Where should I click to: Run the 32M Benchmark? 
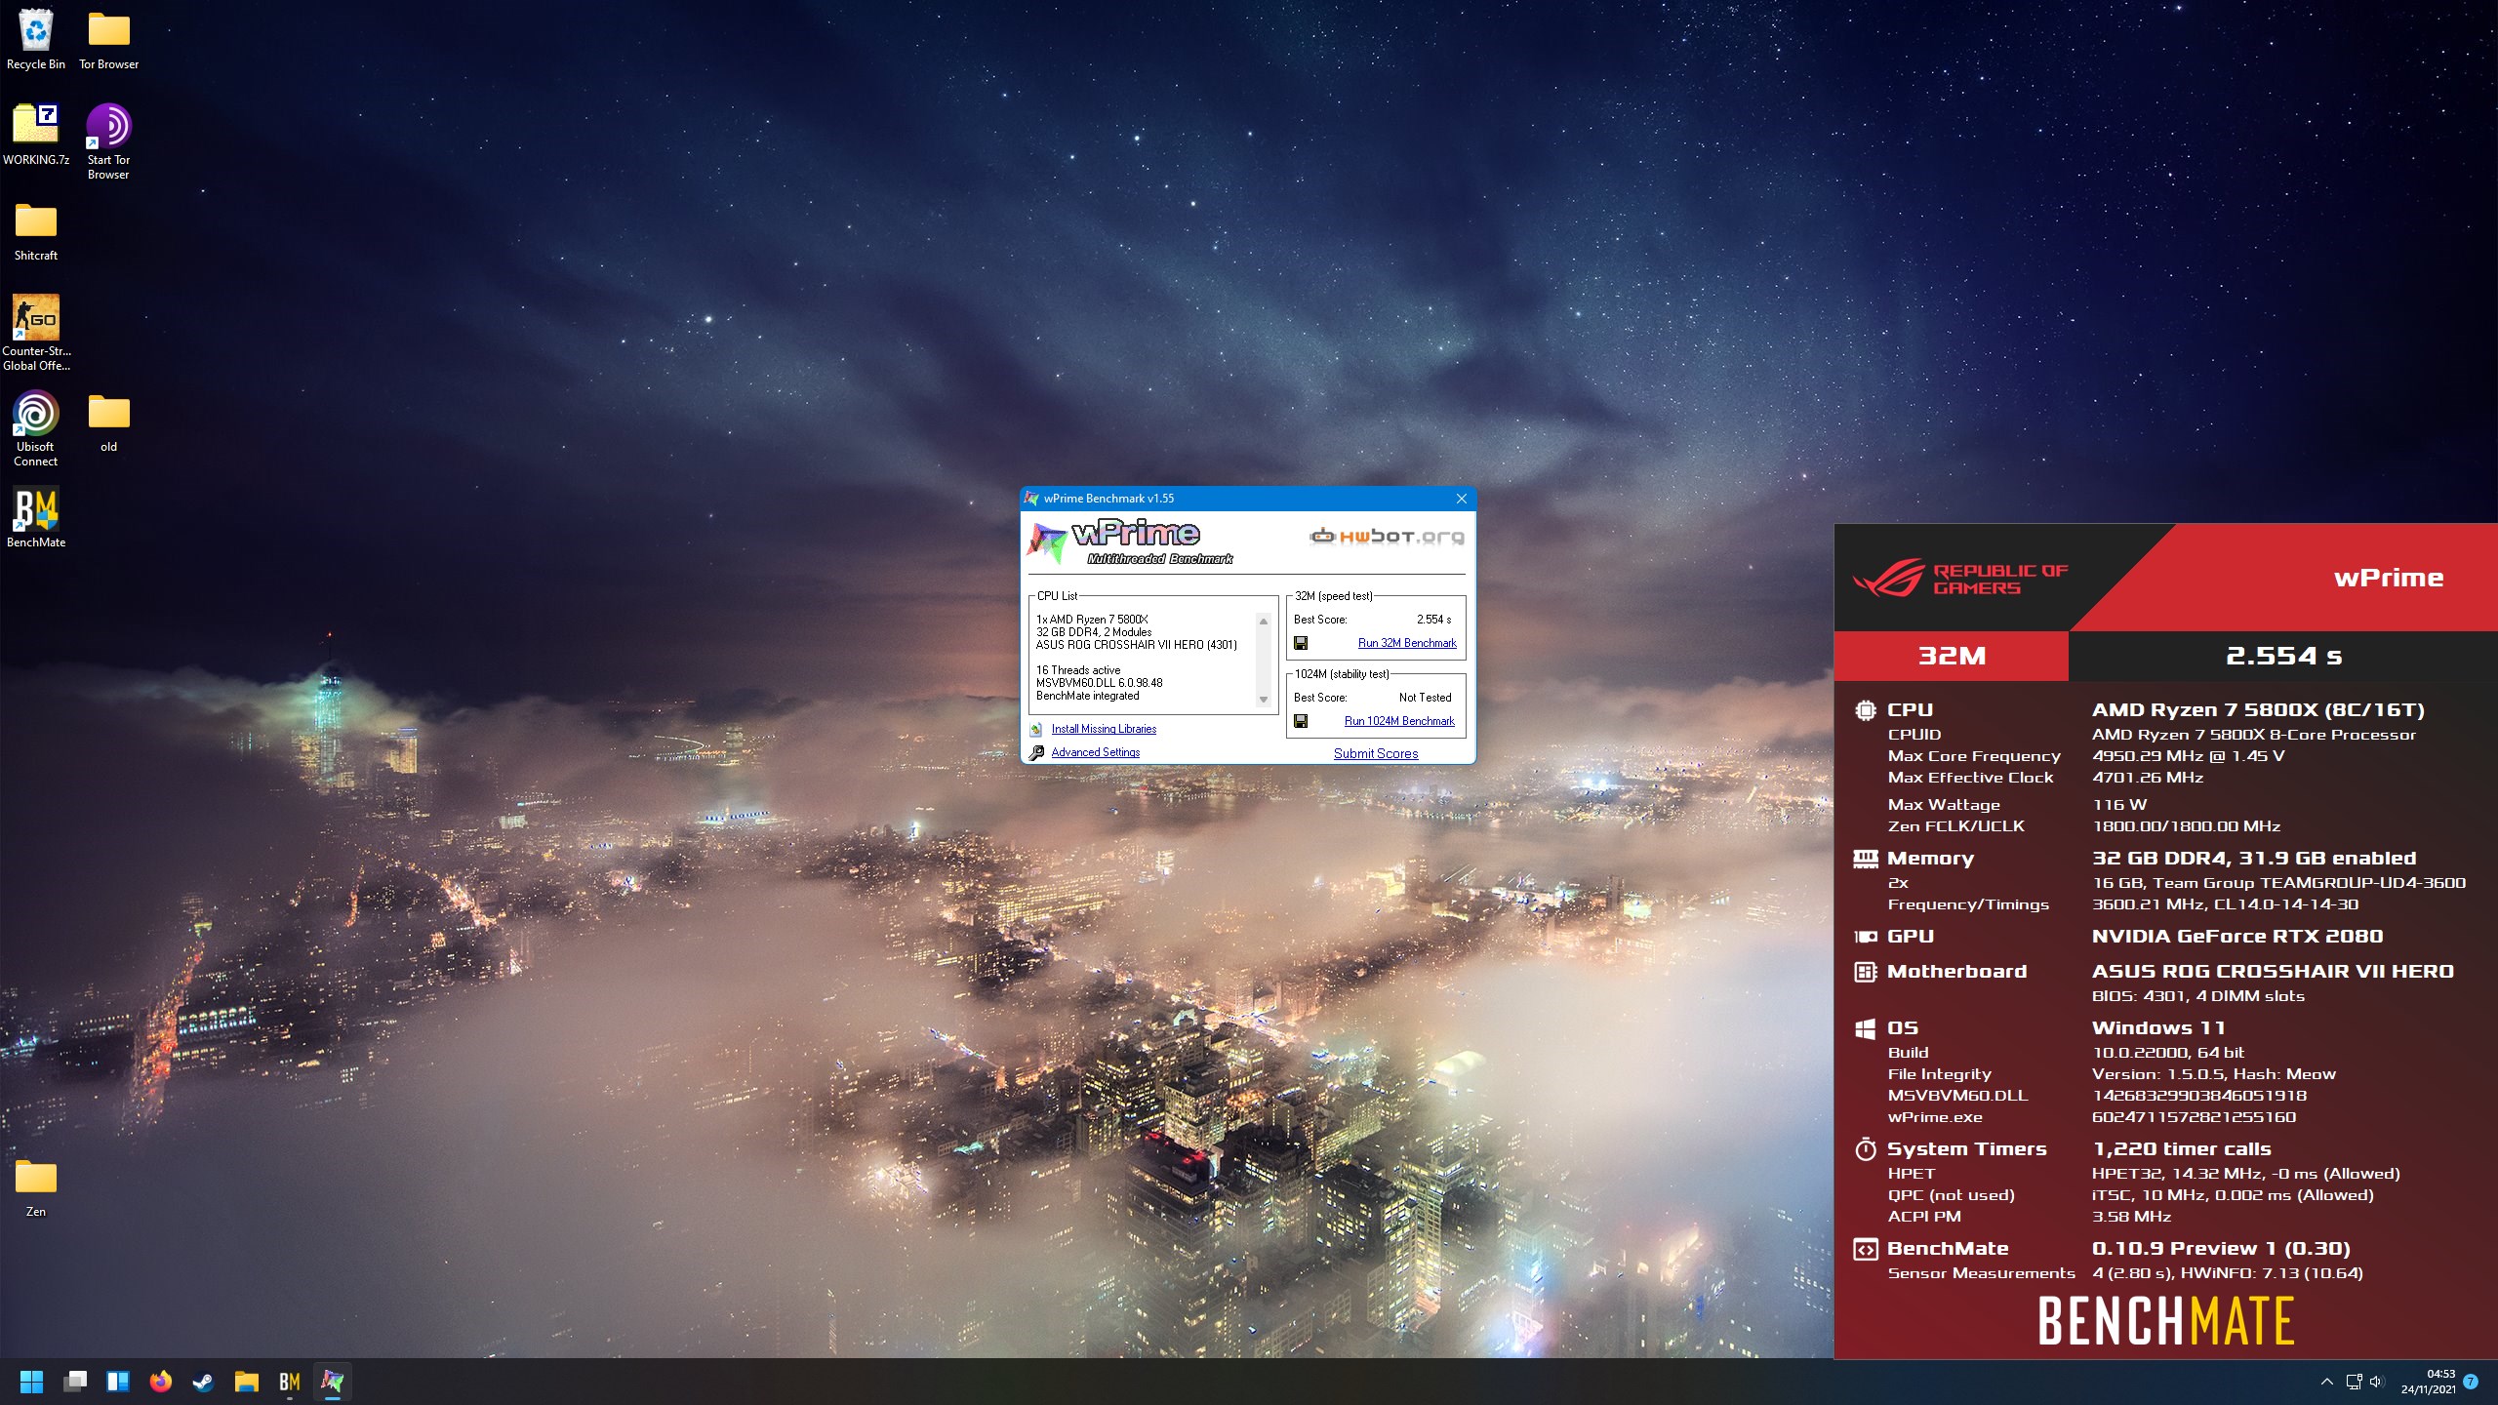coord(1407,643)
